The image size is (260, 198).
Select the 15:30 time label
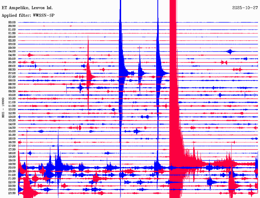[x=12, y=135]
